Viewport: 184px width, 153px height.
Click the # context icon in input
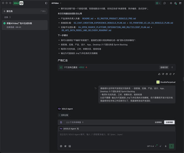65,146
